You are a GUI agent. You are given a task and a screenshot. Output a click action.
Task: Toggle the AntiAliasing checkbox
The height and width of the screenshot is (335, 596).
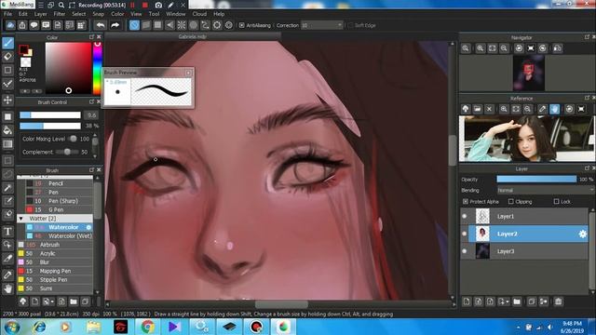point(242,25)
